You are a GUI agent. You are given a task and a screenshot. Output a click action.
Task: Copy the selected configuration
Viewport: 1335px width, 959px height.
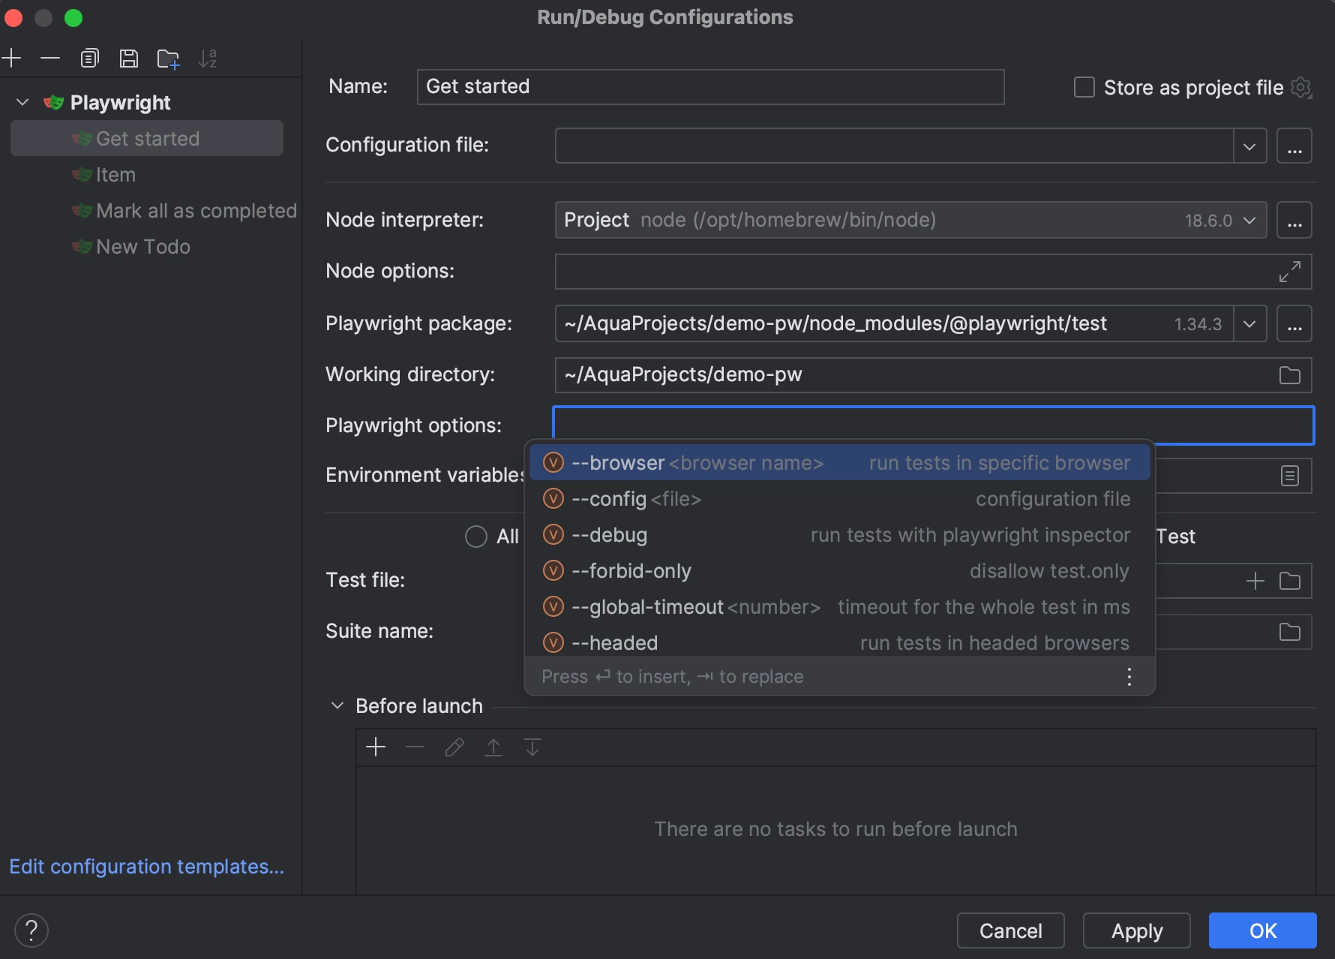coord(89,58)
